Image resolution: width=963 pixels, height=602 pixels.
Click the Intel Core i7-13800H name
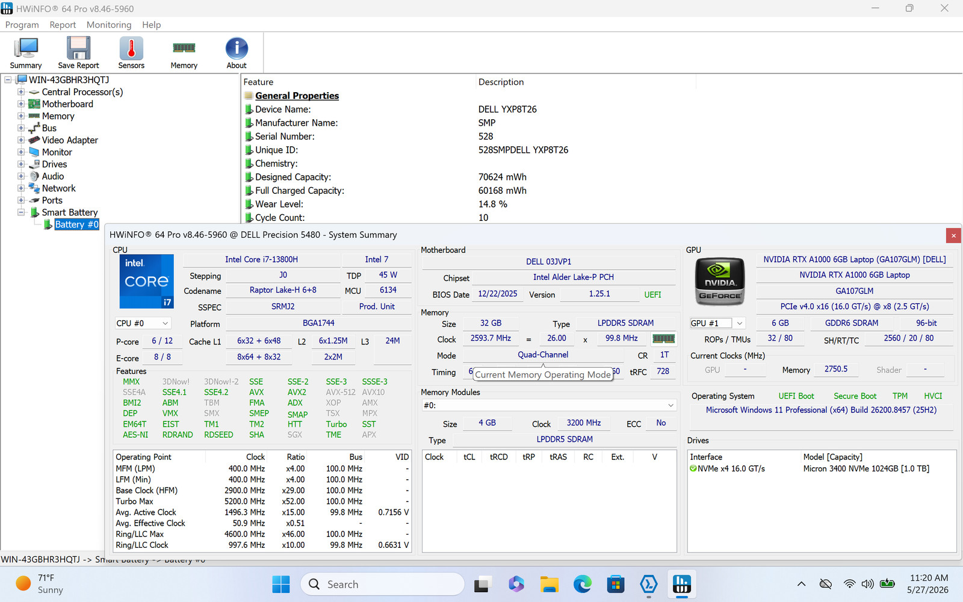click(x=261, y=259)
